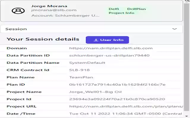Screen dimensions: 190x118
Task: Click the Data Partition ID label
Action: click(x=28, y=55)
